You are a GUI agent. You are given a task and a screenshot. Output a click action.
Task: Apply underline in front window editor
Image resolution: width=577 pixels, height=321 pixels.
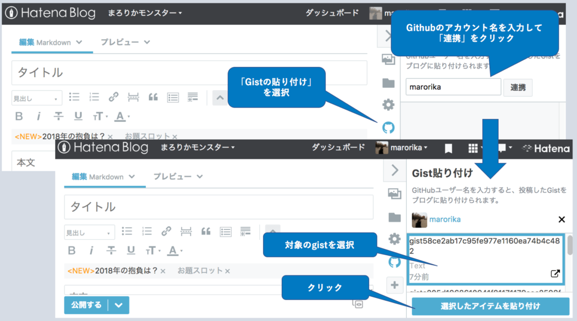click(131, 251)
